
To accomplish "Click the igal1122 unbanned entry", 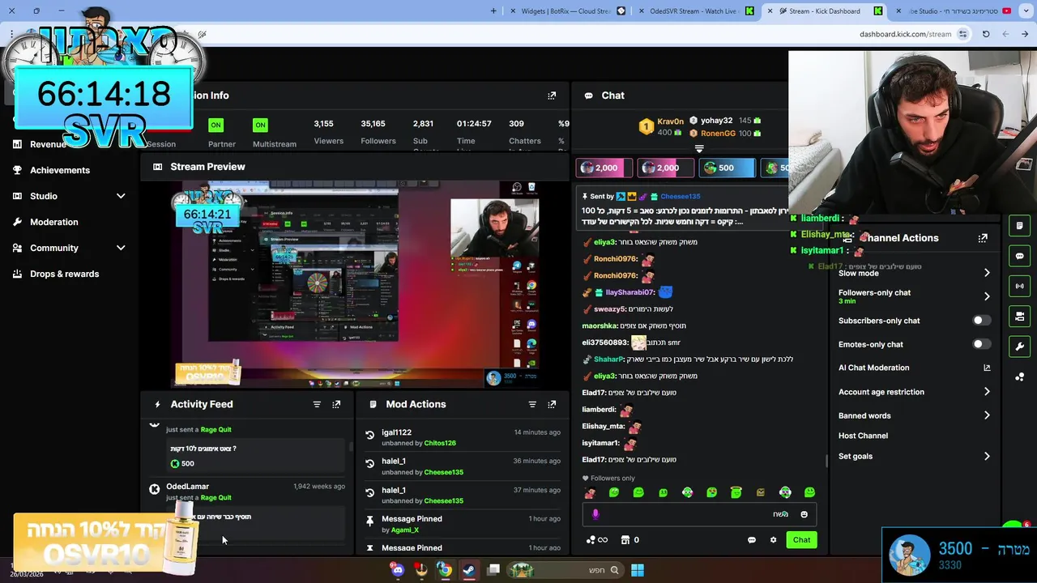I will click(x=463, y=437).
